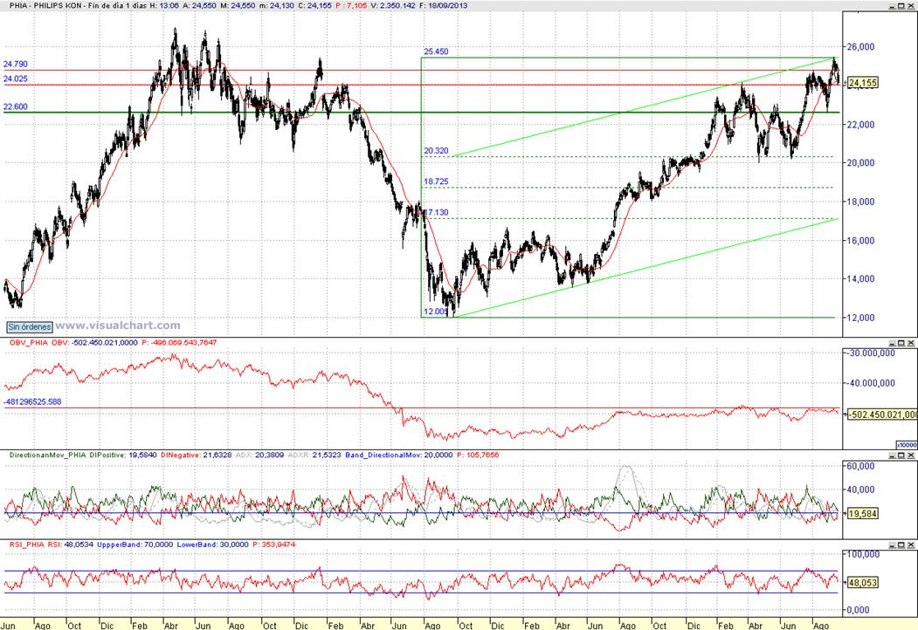Minimize the PHIA price chart panel
This screenshot has height=630, width=918.
[891, 5]
